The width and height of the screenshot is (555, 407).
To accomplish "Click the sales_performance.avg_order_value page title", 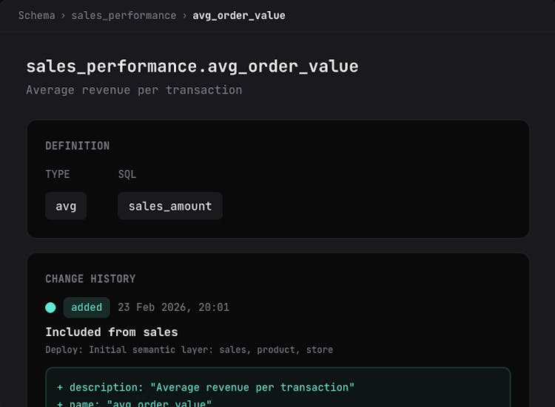I will click(192, 66).
